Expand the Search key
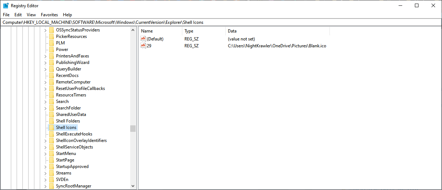The width and height of the screenshot is (442, 190). pos(46,102)
